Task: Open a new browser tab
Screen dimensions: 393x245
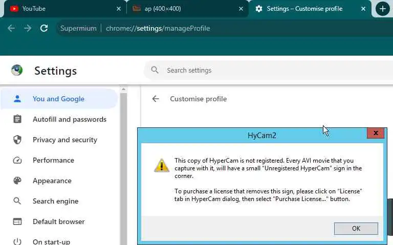Action: point(382,9)
